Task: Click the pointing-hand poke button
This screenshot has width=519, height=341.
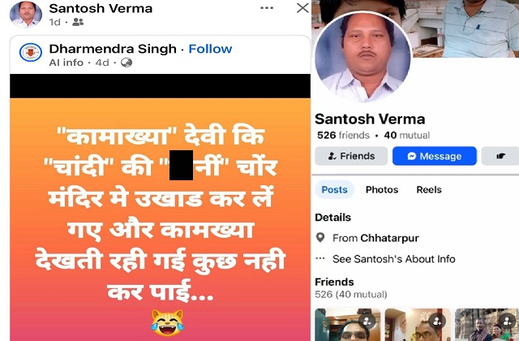Action: point(500,156)
